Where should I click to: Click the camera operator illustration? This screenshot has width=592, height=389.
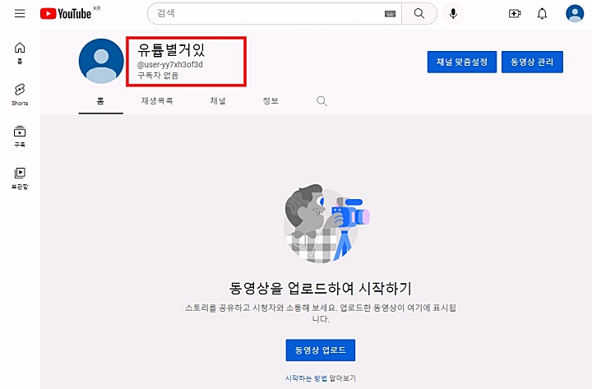(x=326, y=224)
